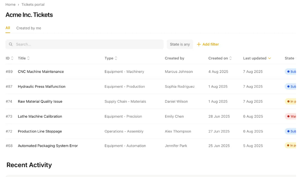Click the magnifier icon in search box
Screen dimensions: 303x177
click(11, 44)
